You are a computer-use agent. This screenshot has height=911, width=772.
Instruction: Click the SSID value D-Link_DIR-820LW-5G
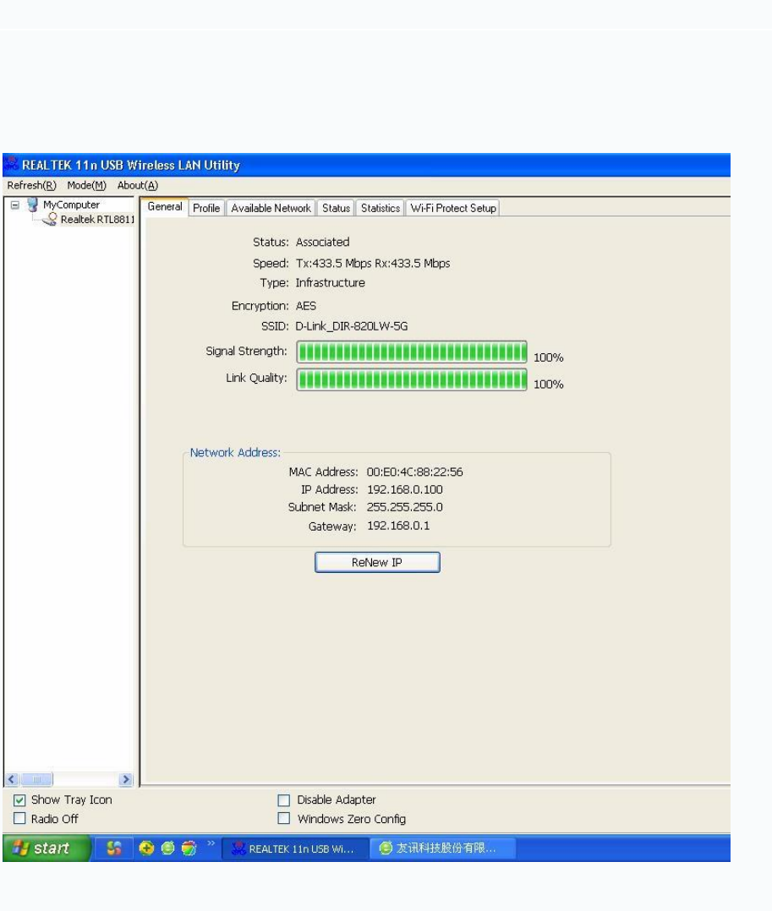coord(352,326)
